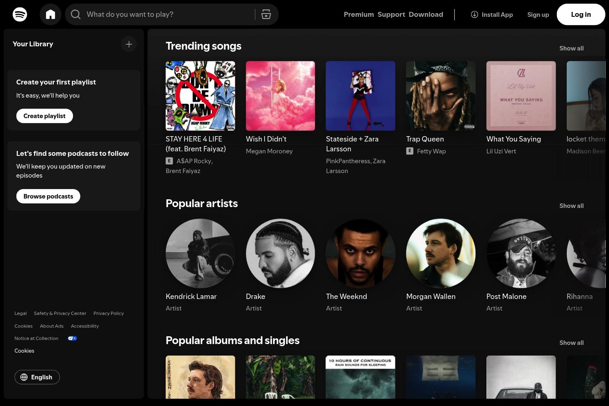This screenshot has height=406, width=609.
Task: Open Stateside + Zara Larsson cover art
Action: click(x=360, y=96)
